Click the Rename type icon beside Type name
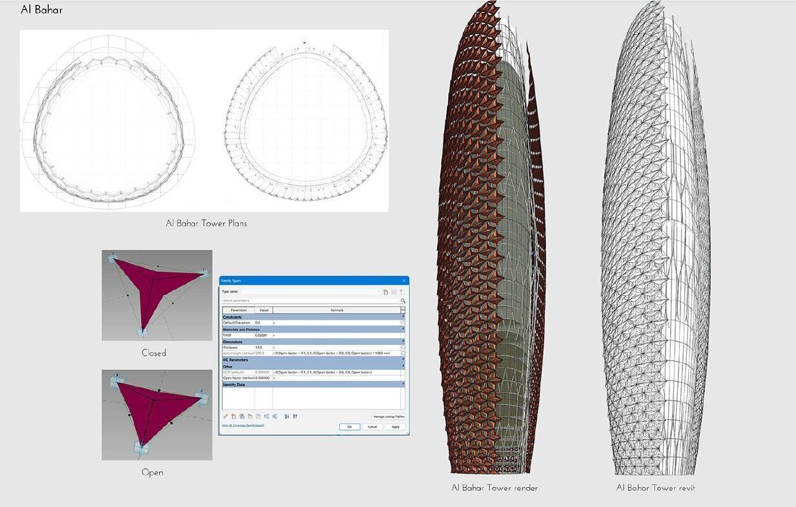 [x=394, y=292]
